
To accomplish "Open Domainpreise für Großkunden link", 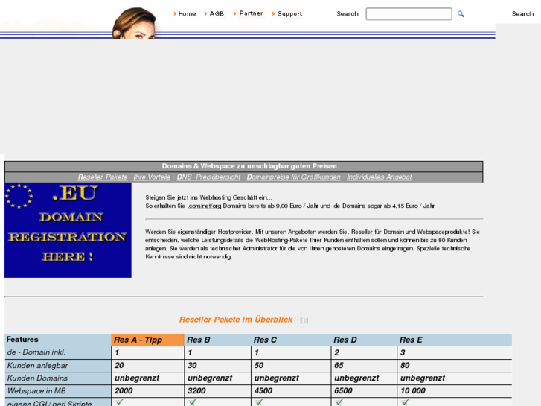I will point(293,177).
